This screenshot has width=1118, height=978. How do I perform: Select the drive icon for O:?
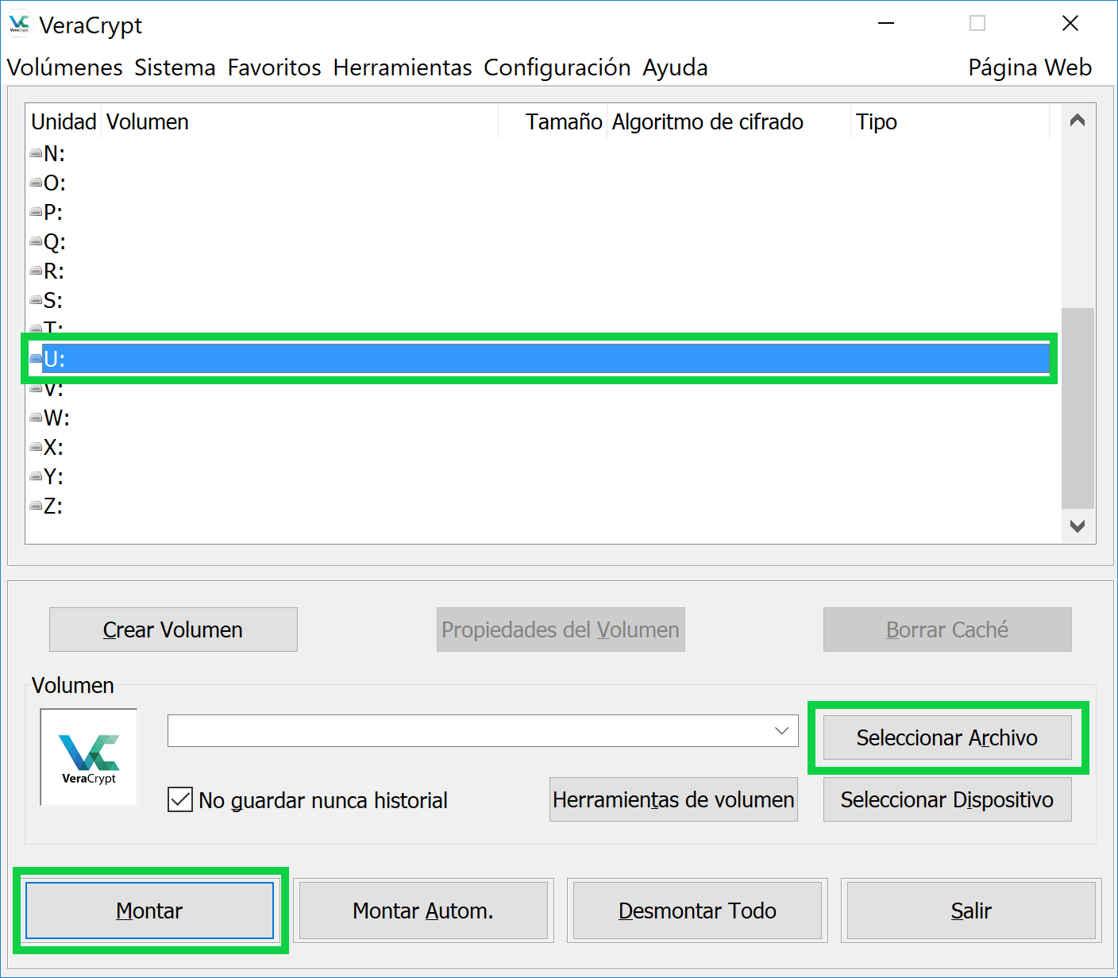click(36, 183)
